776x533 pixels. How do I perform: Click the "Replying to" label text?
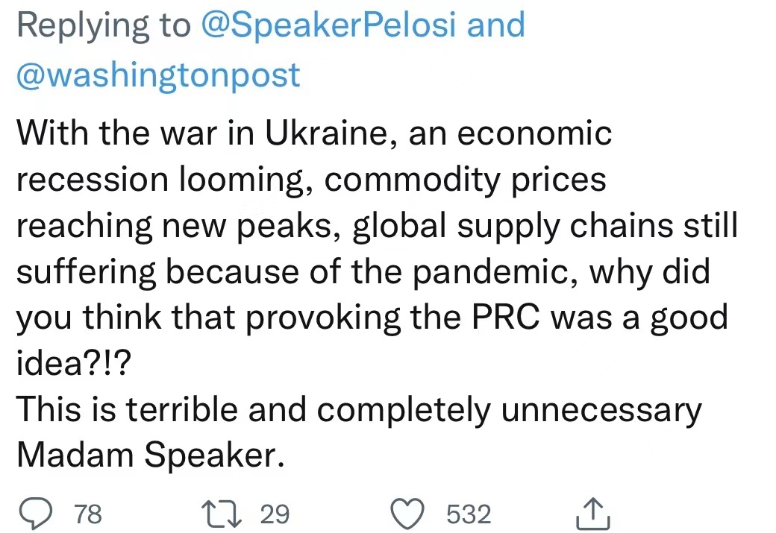104,26
